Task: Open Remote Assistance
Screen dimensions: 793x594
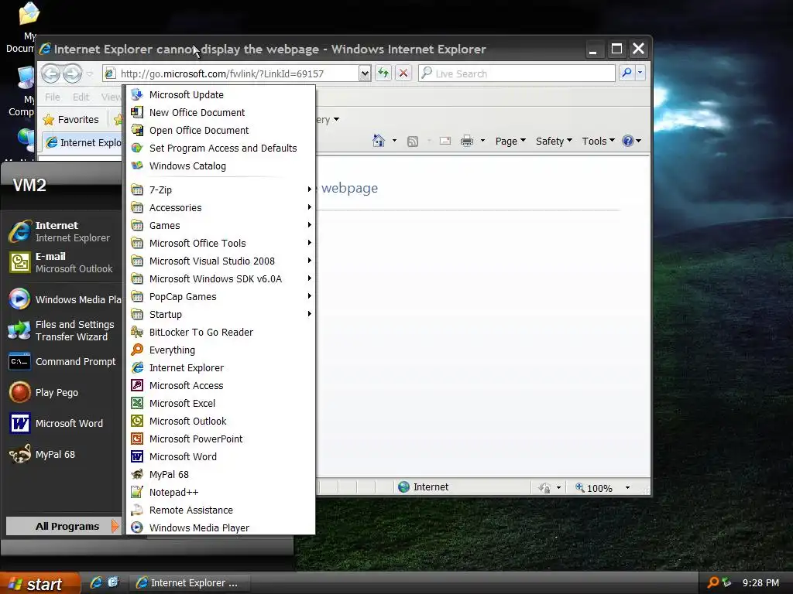Action: click(x=221, y=510)
